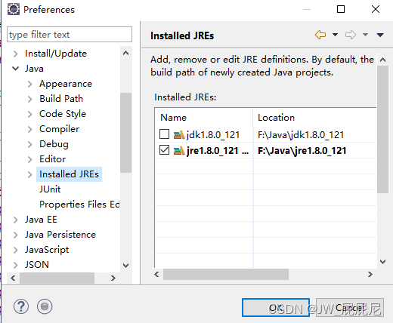
Task: Open the Installed JREs view menu triangle
Action: (x=380, y=35)
